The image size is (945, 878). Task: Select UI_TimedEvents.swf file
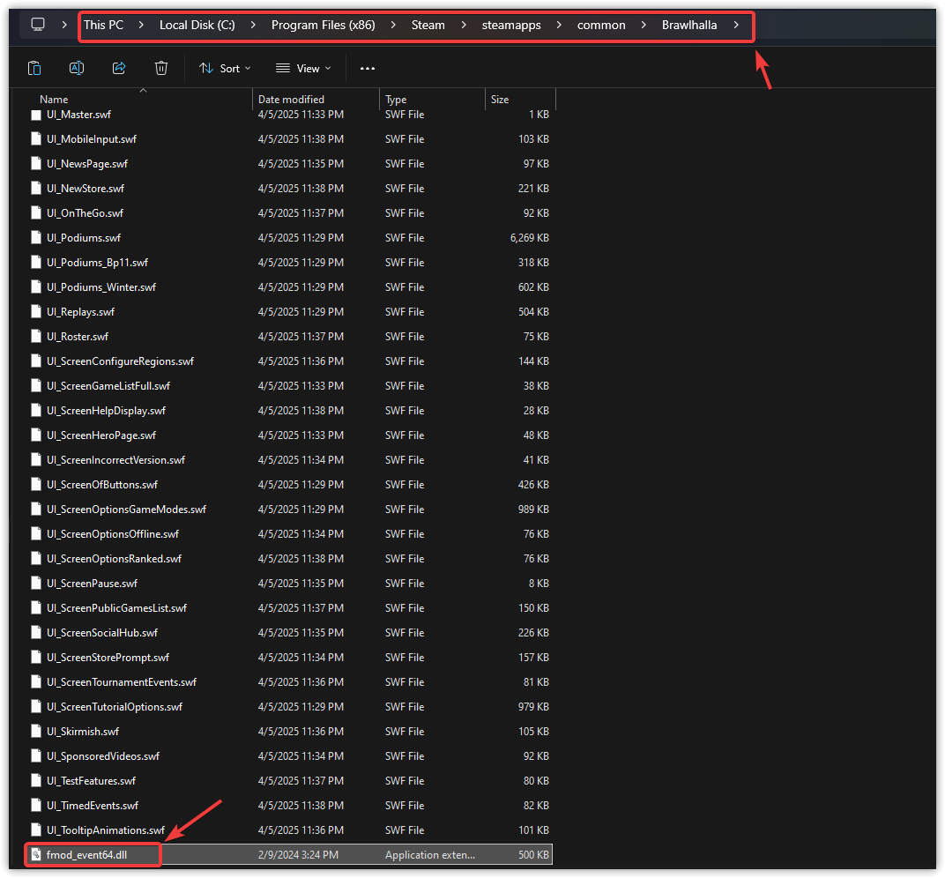93,806
